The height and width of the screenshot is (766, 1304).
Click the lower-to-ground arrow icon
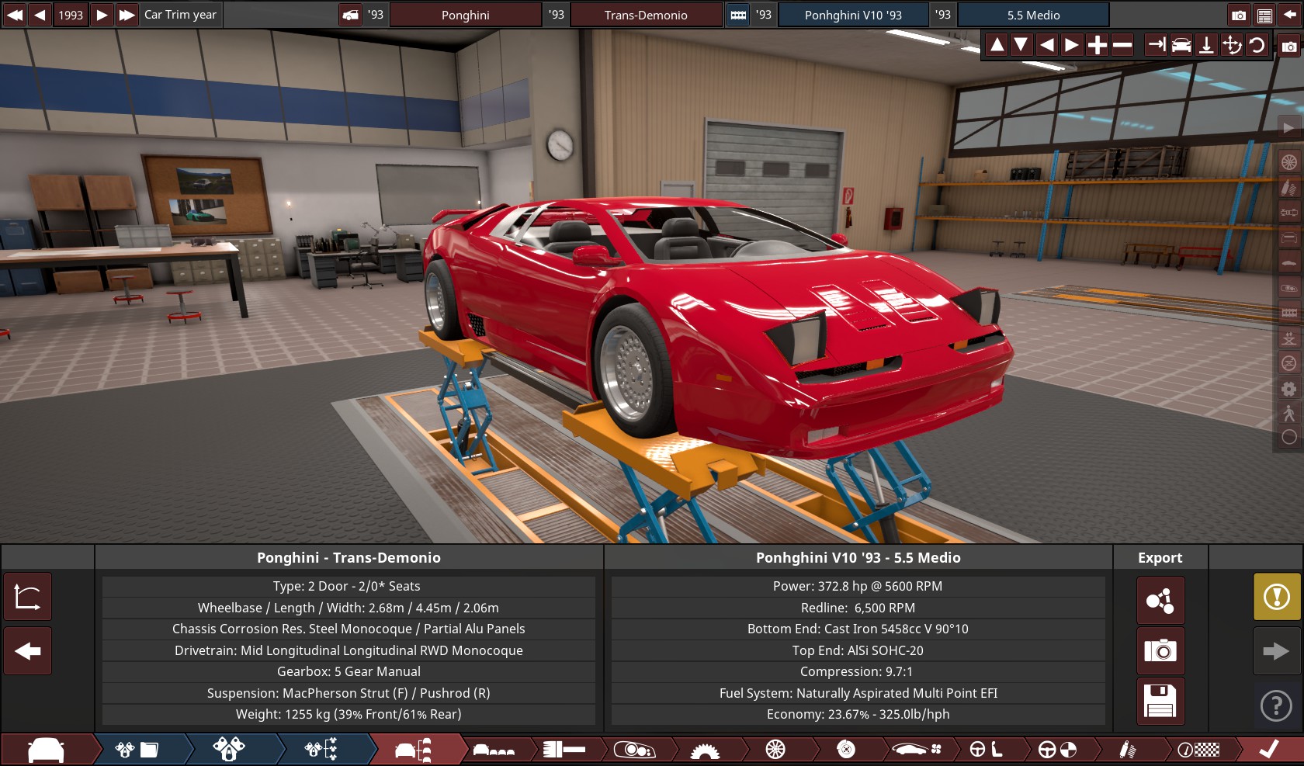pos(1206,45)
